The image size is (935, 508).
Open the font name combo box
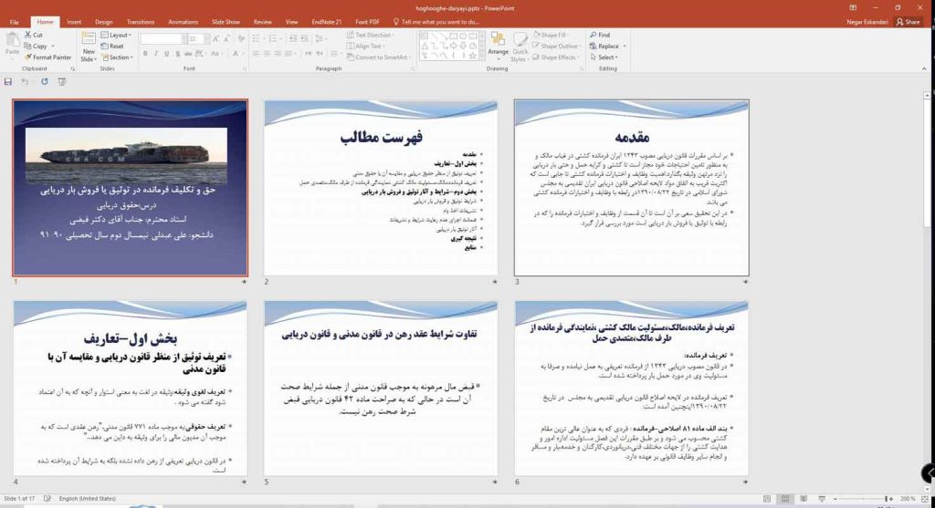click(163, 38)
